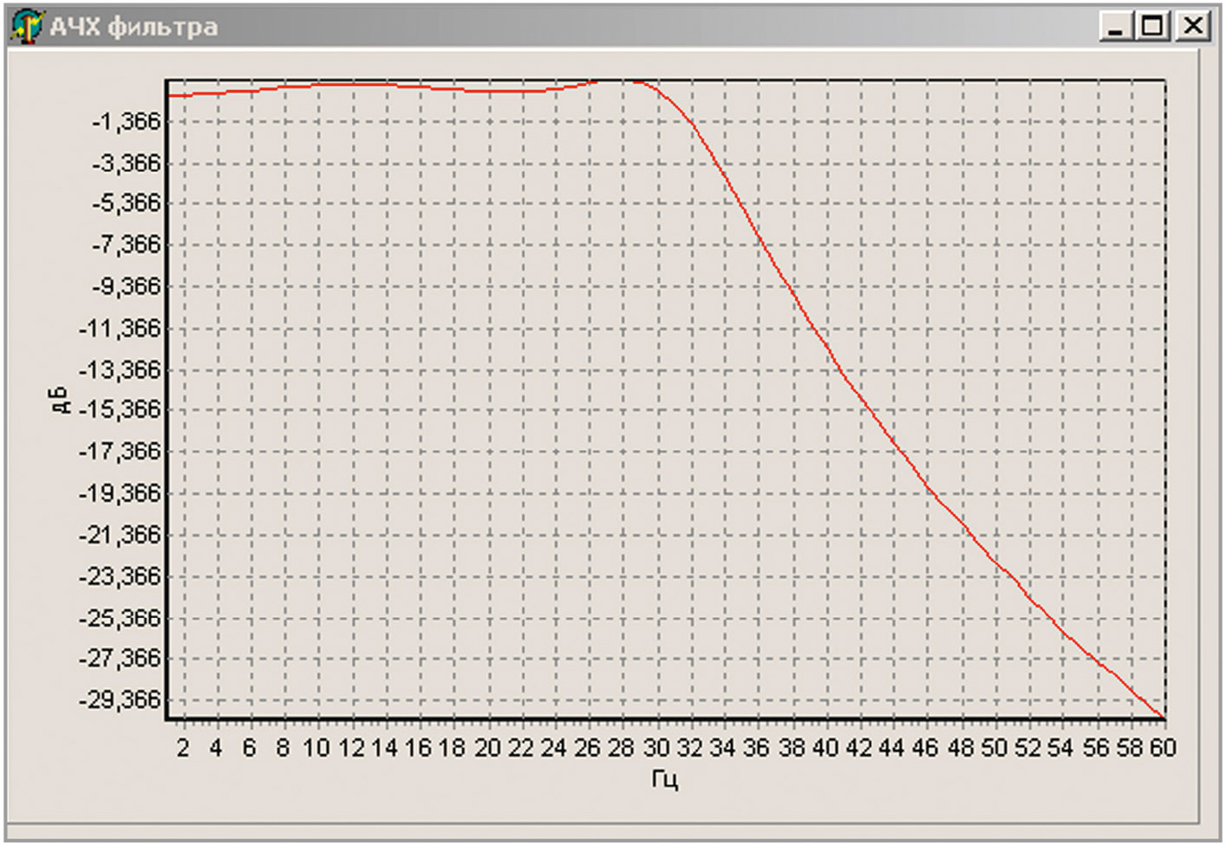Click the y-axis value -15,366
The width and height of the screenshot is (1226, 846).
click(121, 409)
